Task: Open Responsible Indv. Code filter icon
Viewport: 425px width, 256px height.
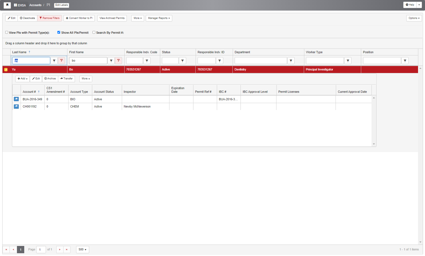Action: [x=147, y=60]
